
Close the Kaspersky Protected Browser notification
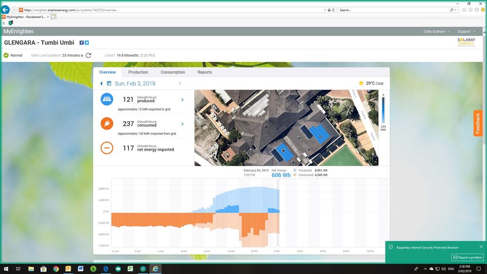click(x=481, y=247)
